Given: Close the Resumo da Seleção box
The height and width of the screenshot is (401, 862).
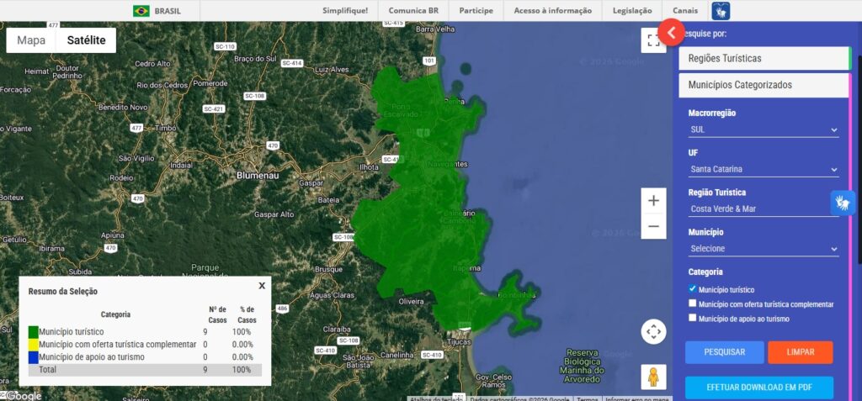Looking at the screenshot, I should coord(262,286).
